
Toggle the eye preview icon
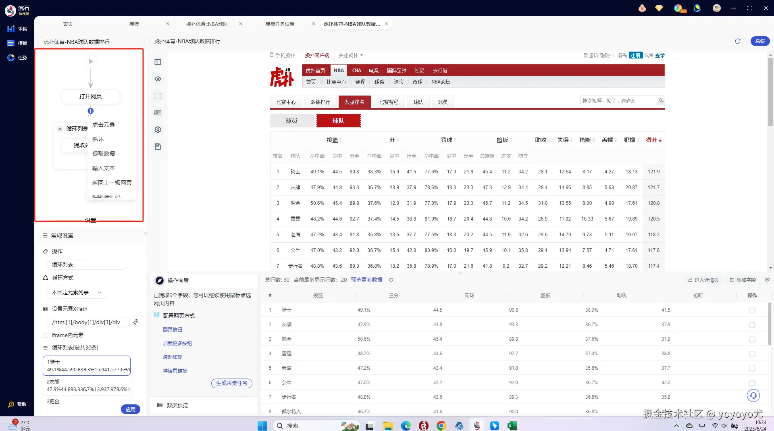158,79
